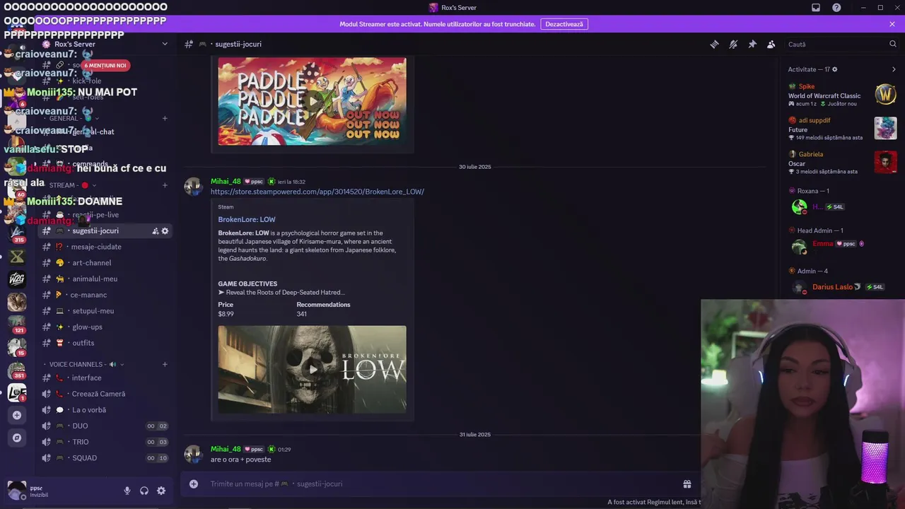The height and width of the screenshot is (509, 905).
Task: Open the gift icon in message box
Action: coord(687,484)
